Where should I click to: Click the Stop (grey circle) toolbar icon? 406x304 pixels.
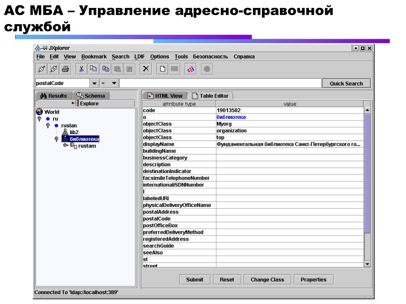coord(207,69)
